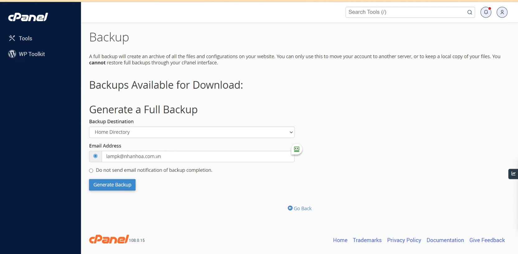
Task: Follow the Go Back link
Action: (300, 208)
